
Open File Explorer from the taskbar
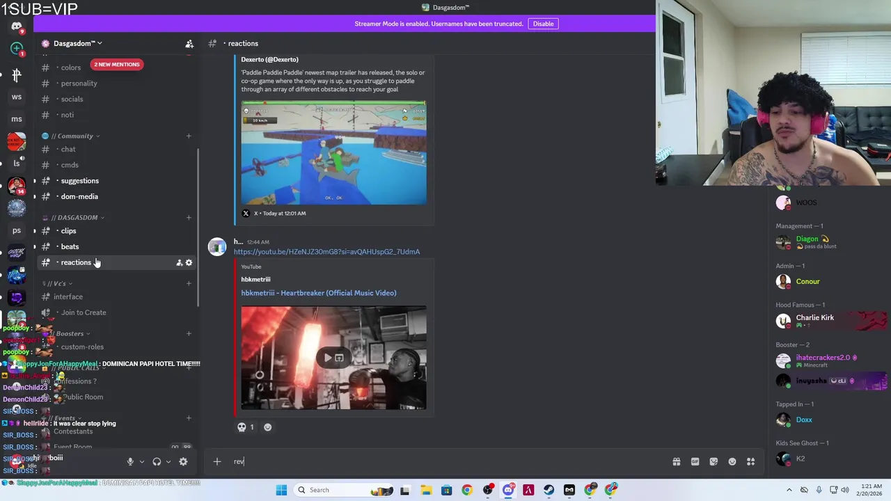426,490
